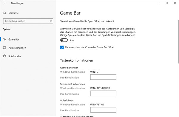Maximize the Einstellungen window
Image resolution: width=179 pixels, height=117 pixels.
click(167, 3)
